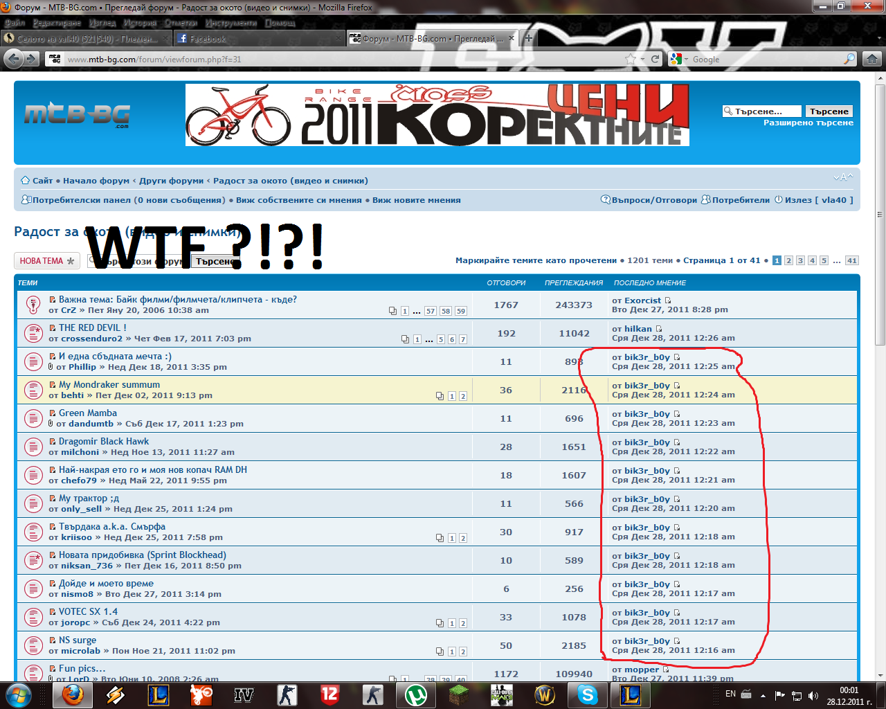The image size is (886, 709).
Task: Open the 'THE RED DEVIL !' topic
Action: [x=92, y=327]
